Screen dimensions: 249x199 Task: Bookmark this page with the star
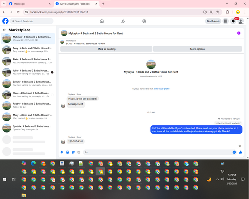tap(218, 12)
